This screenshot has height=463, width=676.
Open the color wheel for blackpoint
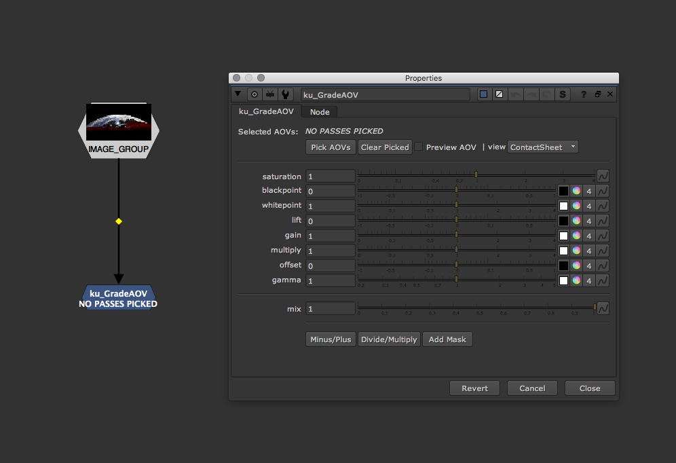coord(576,191)
